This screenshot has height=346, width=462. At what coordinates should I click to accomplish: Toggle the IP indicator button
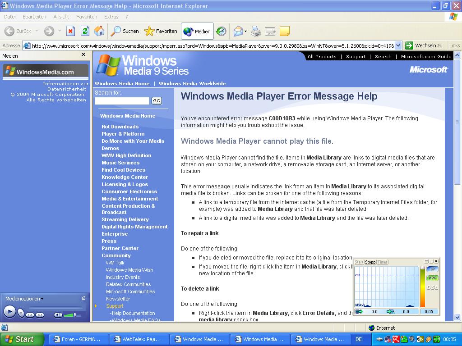(x=432, y=269)
